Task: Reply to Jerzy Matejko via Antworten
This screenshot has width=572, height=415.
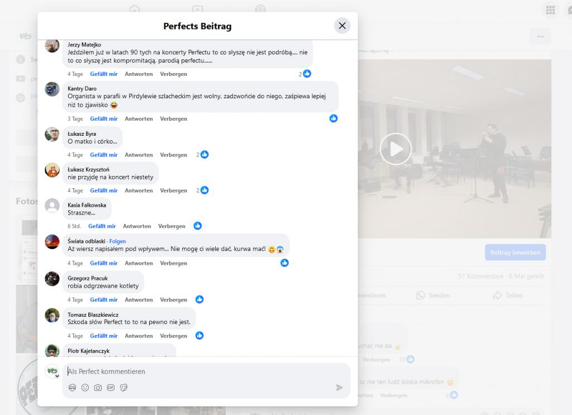Action: pos(139,74)
